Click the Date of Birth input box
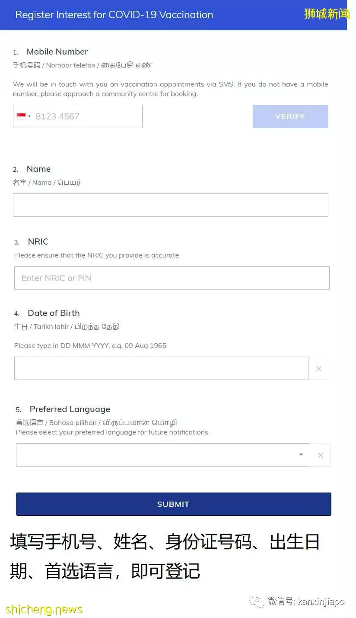 pos(161,368)
